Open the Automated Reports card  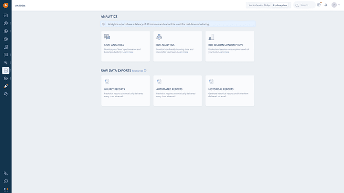(x=177, y=90)
